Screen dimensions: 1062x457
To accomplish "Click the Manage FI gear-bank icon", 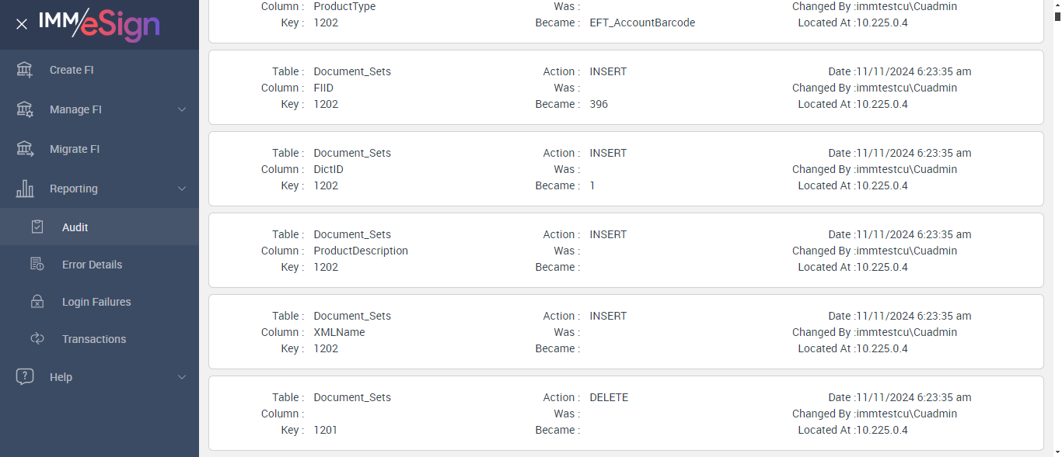I will 25,109.
